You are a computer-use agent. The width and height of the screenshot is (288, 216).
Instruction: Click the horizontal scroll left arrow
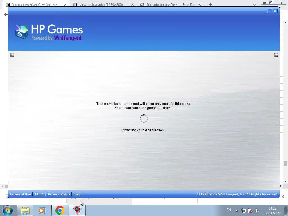[x=2, y=186]
